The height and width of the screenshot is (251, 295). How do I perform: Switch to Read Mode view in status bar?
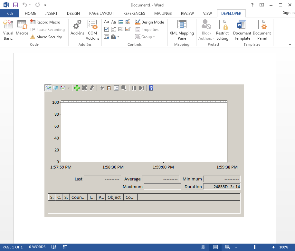tap(203, 247)
